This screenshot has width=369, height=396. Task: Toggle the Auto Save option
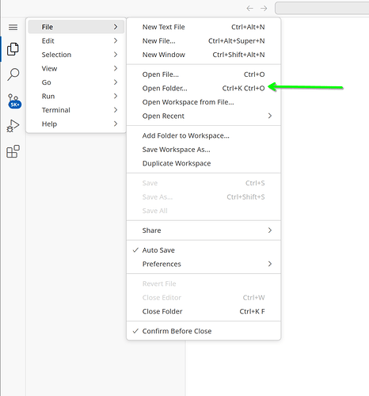coord(204,250)
